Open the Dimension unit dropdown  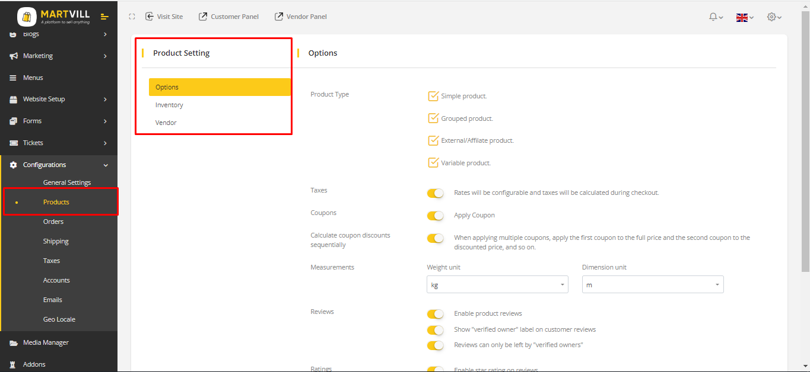coord(652,285)
